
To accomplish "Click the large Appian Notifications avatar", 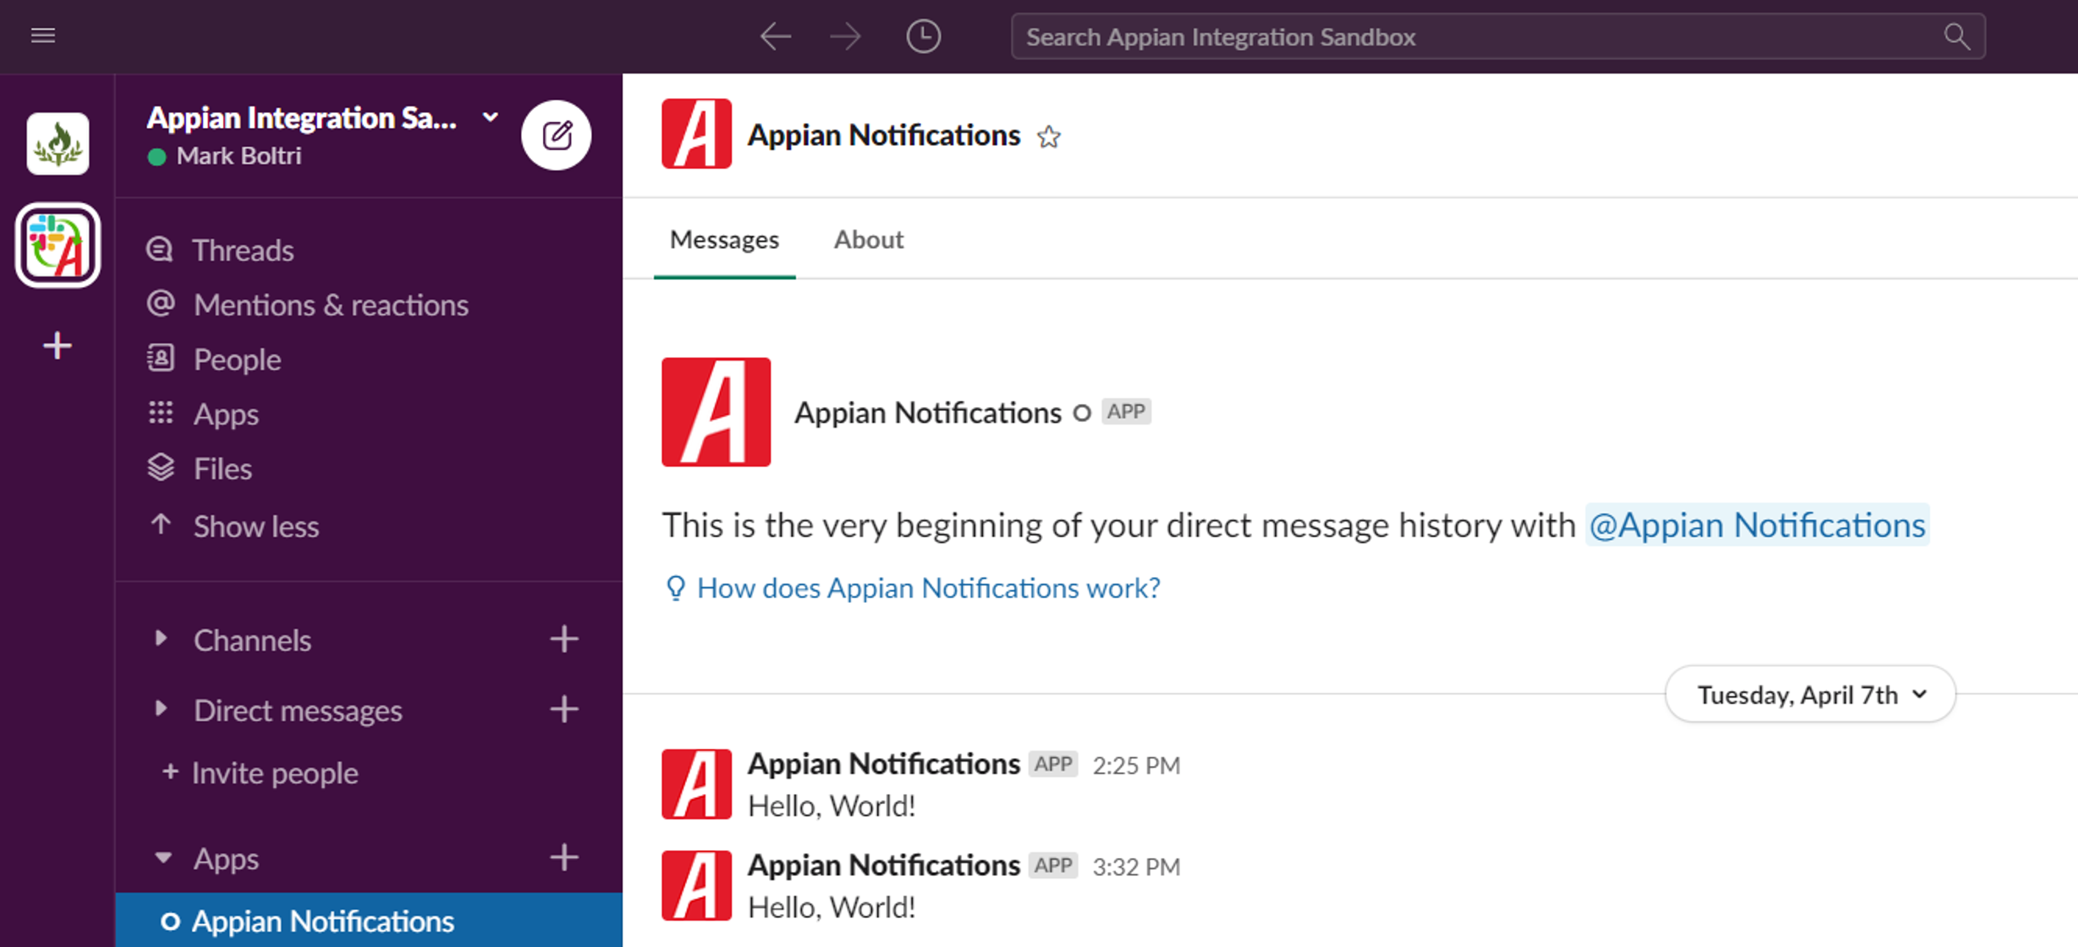I will [716, 412].
